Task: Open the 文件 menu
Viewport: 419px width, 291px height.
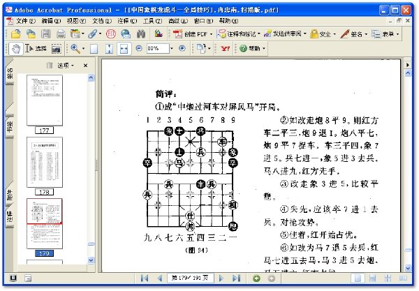Action: 26,21
